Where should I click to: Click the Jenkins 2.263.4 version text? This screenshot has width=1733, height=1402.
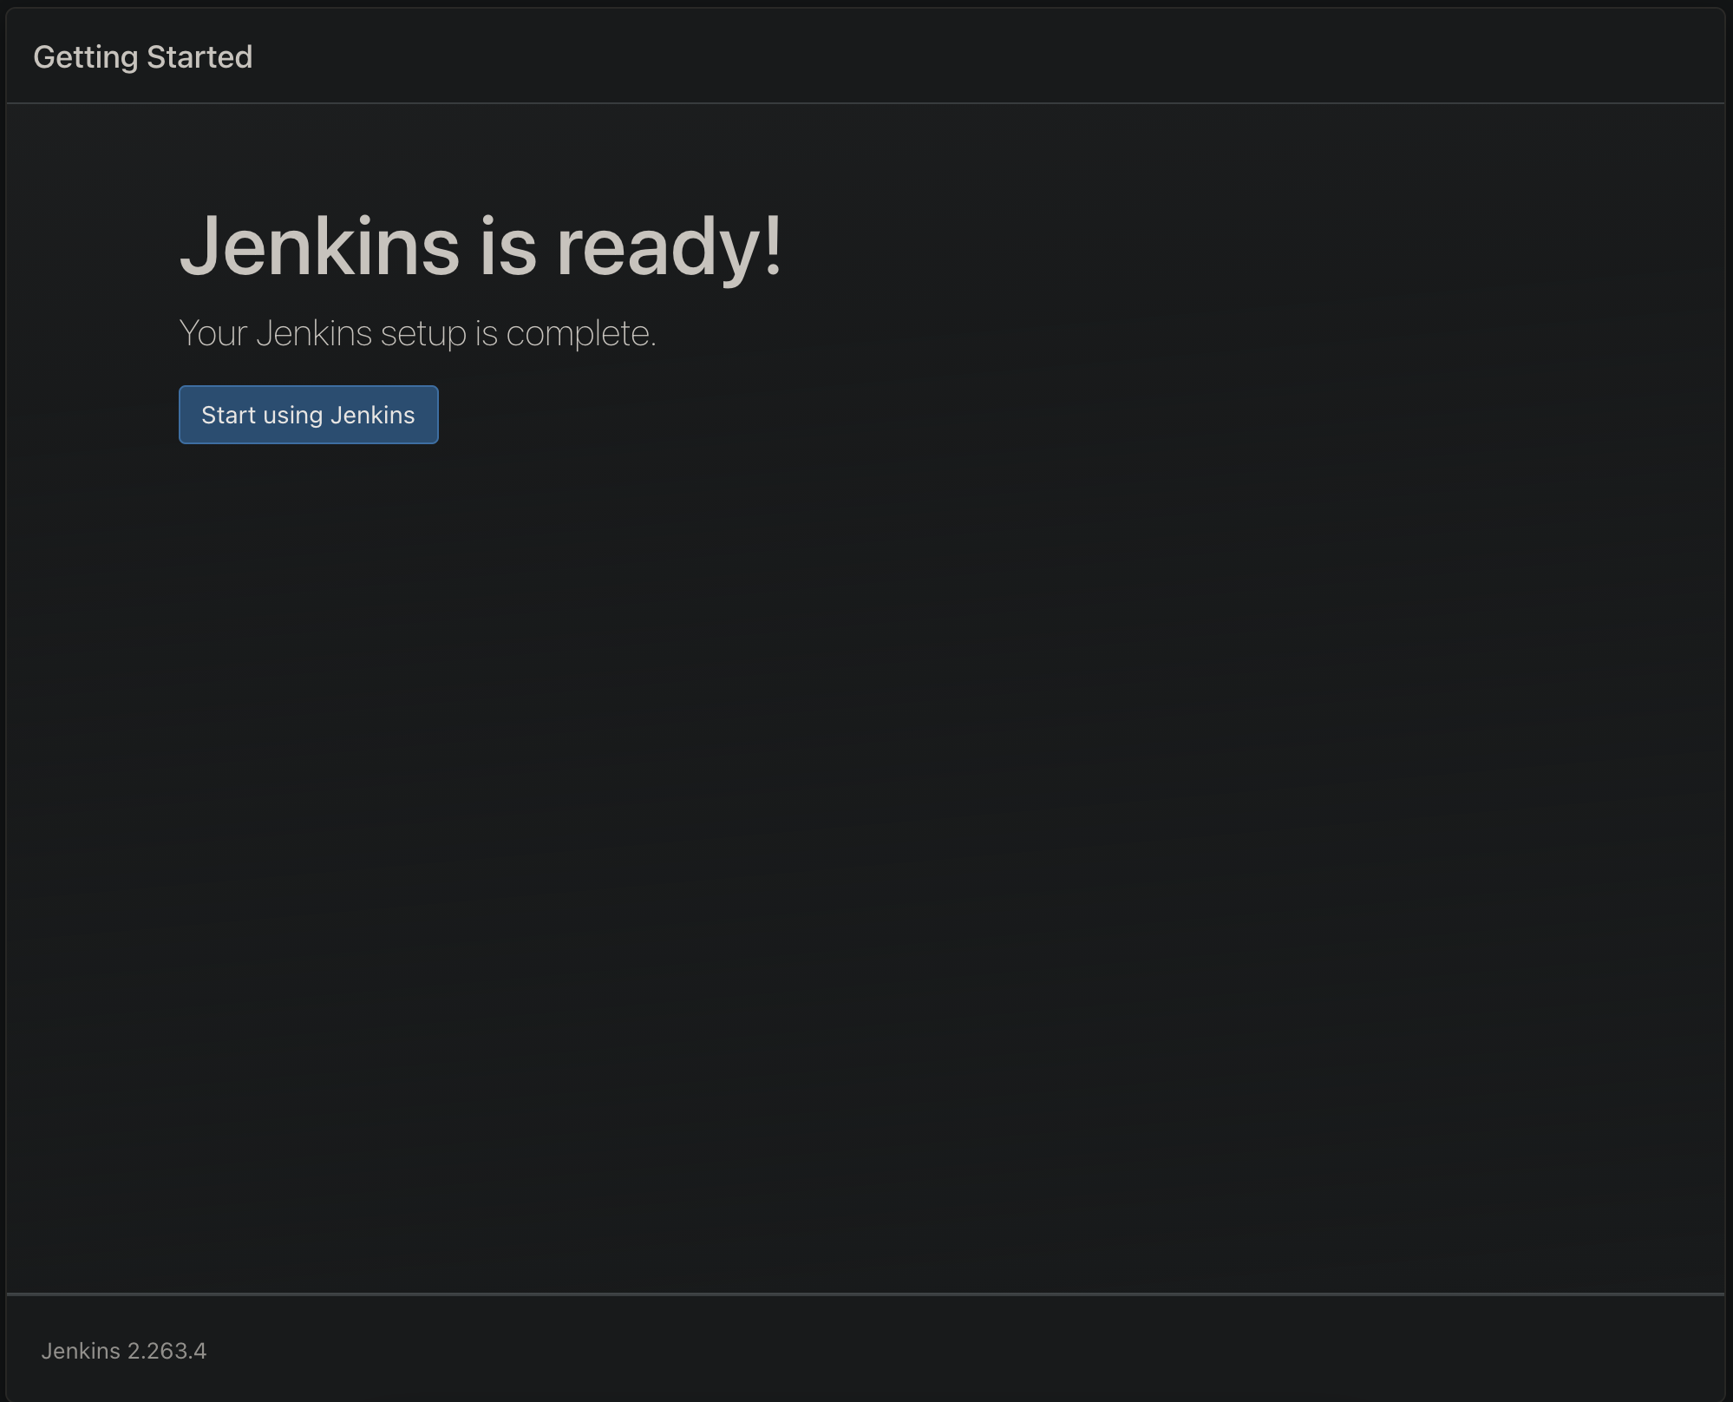[124, 1351]
